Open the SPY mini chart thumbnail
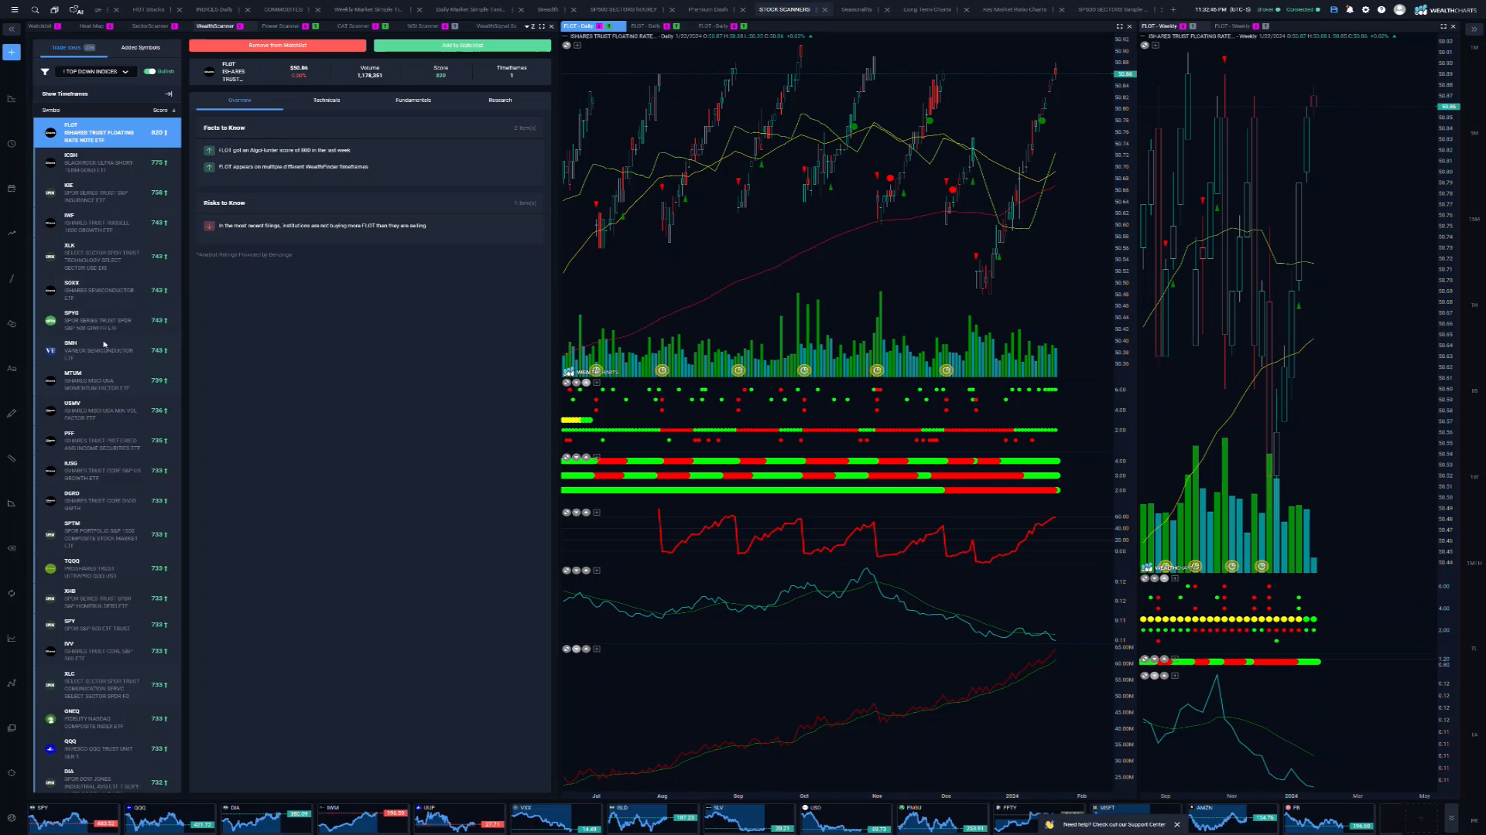The width and height of the screenshot is (1486, 835). click(74, 818)
